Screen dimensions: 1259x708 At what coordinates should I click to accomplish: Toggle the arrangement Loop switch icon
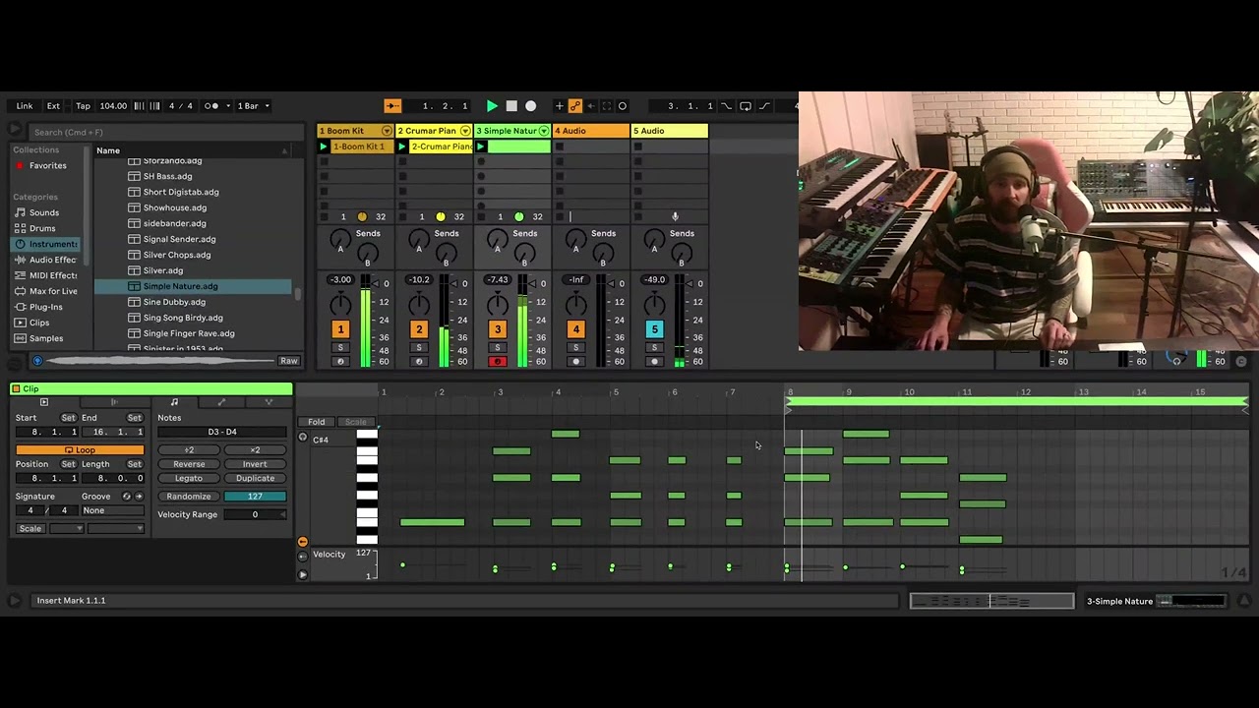[746, 106]
